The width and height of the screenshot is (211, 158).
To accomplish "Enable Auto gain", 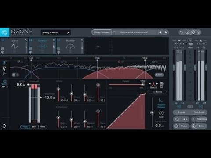I will (x=161, y=113).
